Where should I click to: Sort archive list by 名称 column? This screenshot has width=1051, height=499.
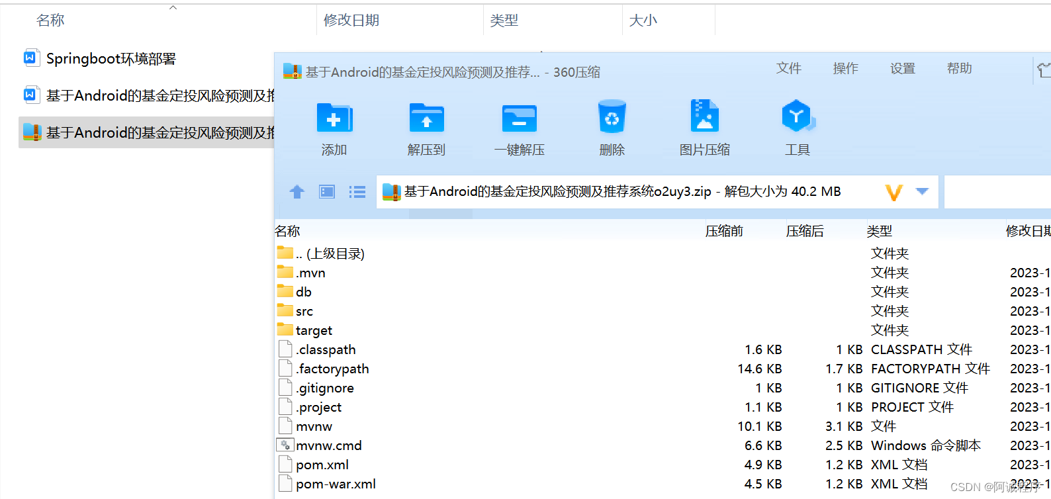click(x=288, y=231)
